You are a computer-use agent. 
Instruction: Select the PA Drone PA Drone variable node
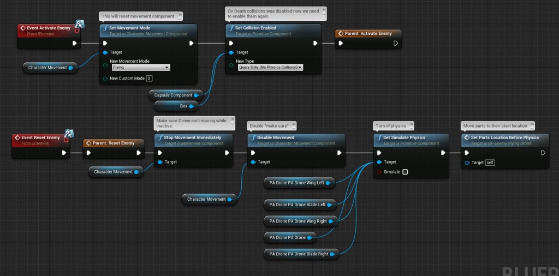pyautogui.click(x=290, y=237)
